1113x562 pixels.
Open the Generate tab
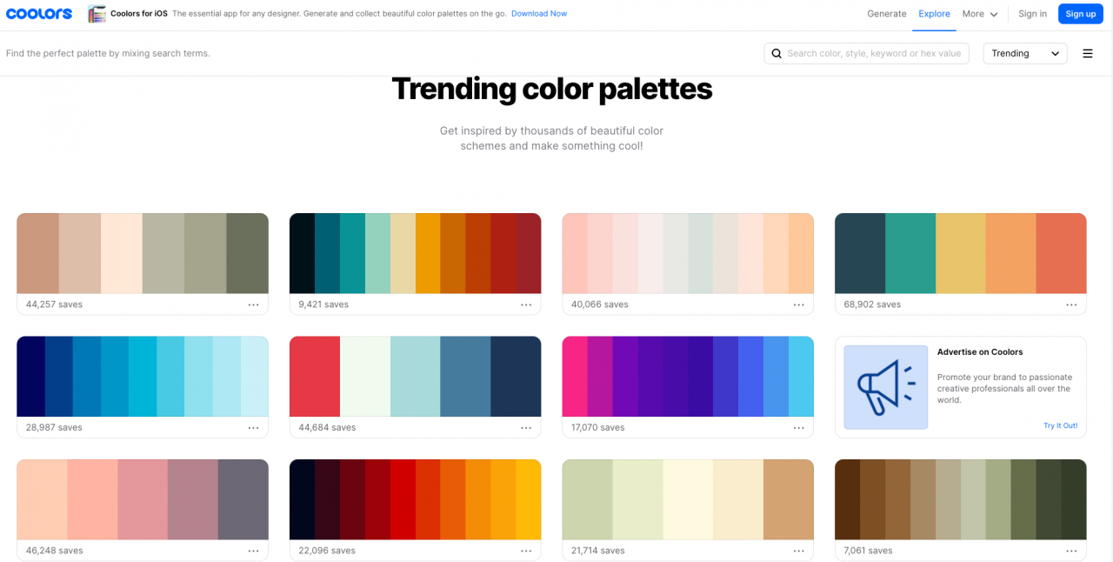pyautogui.click(x=887, y=14)
